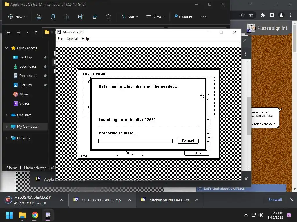Cancel the Mac OS installation
The height and width of the screenshot is (222, 297).
188,141
